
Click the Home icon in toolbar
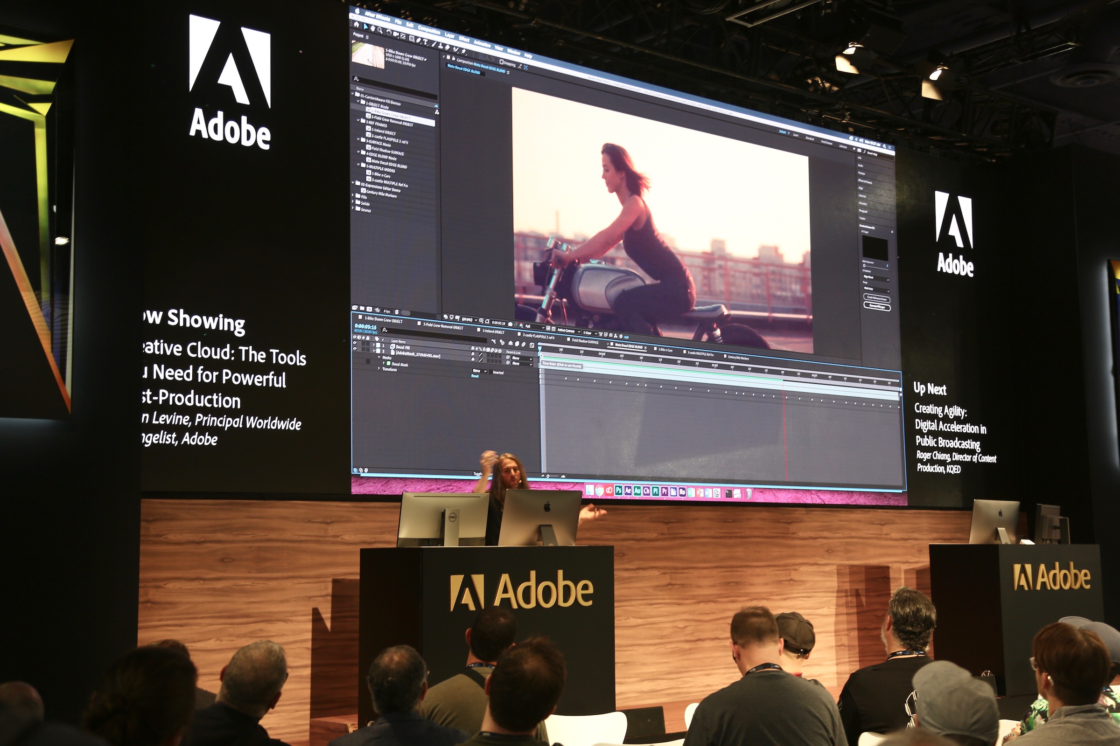click(x=357, y=24)
